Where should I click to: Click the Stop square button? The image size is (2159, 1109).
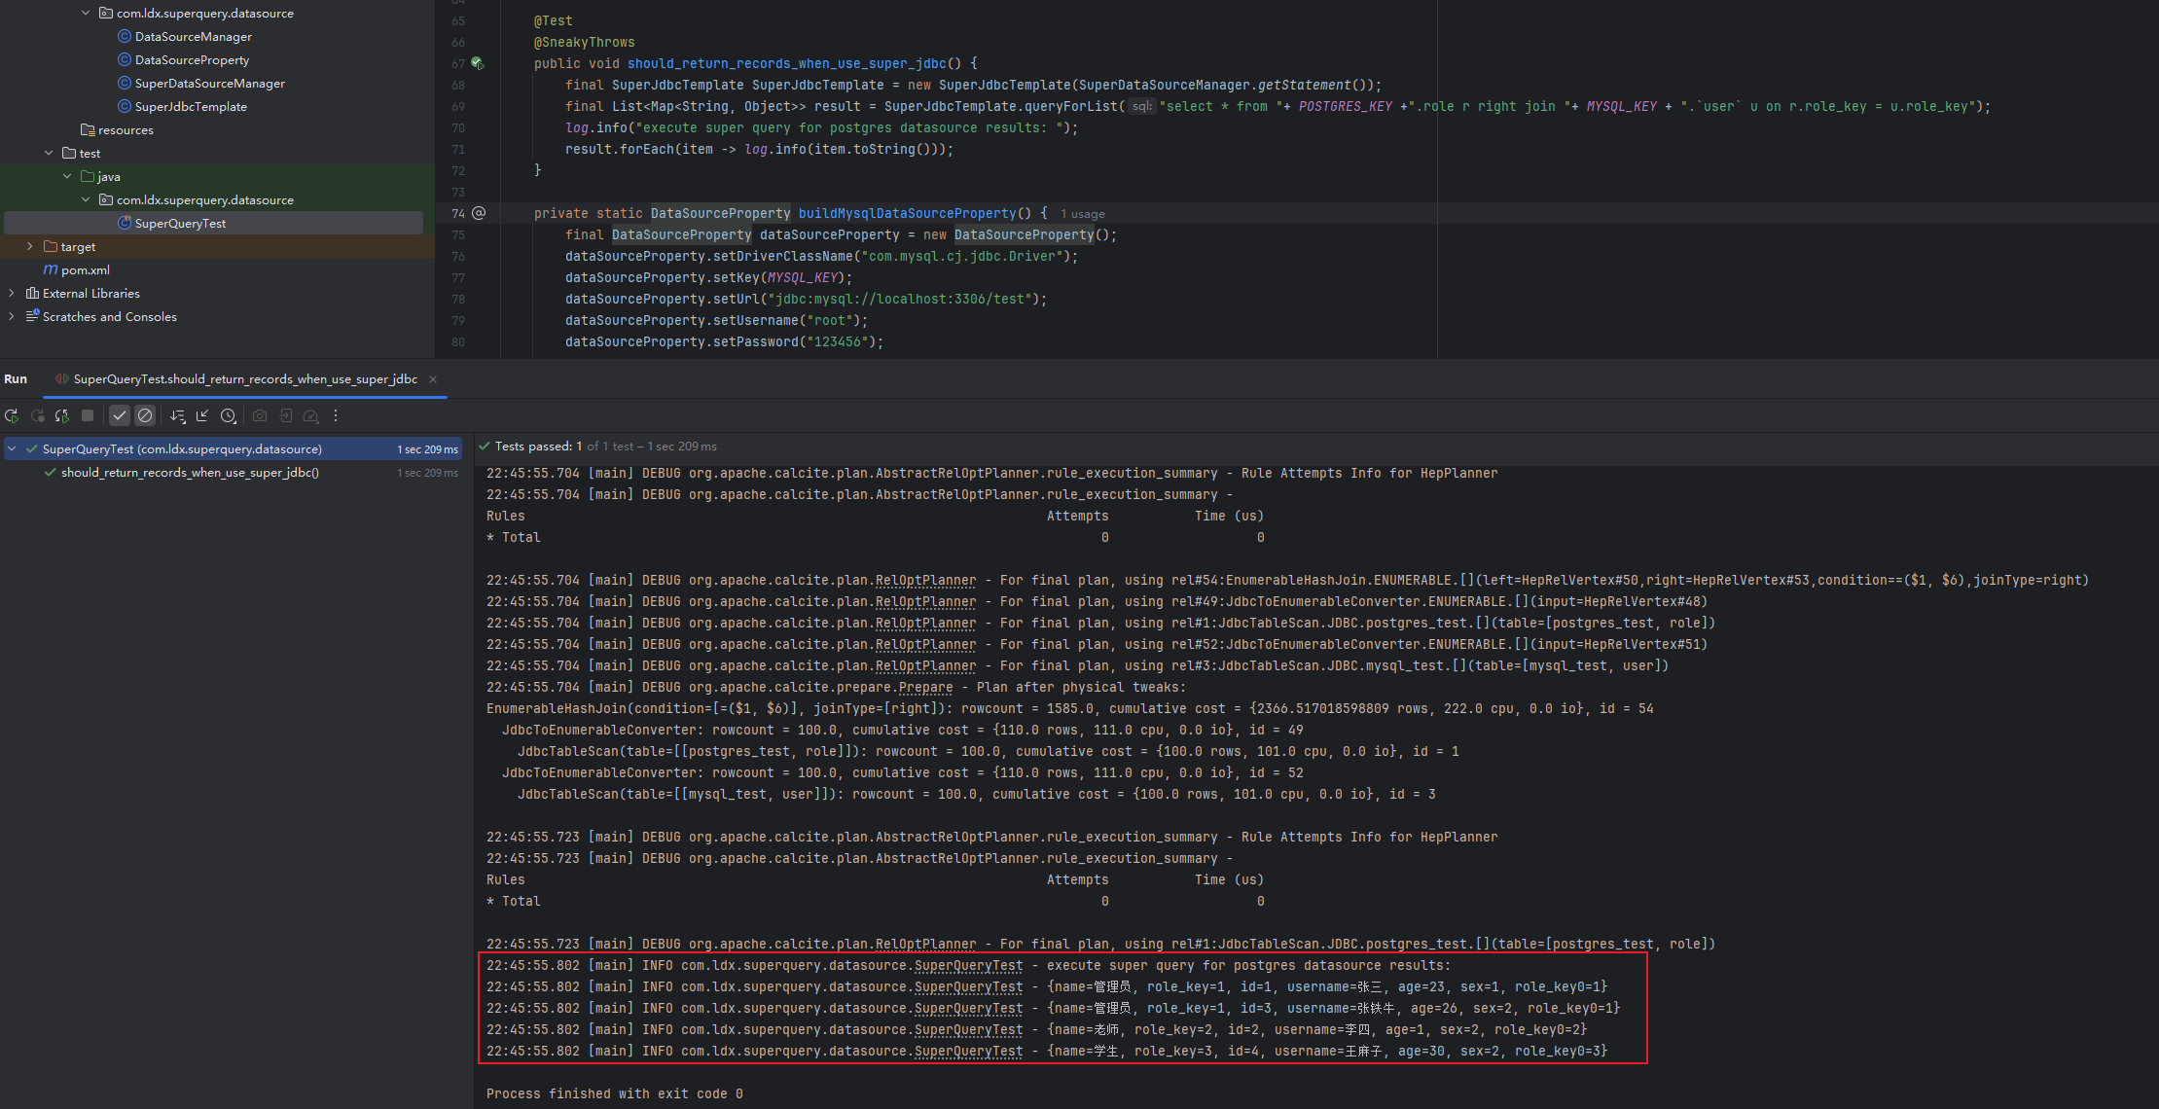[88, 415]
